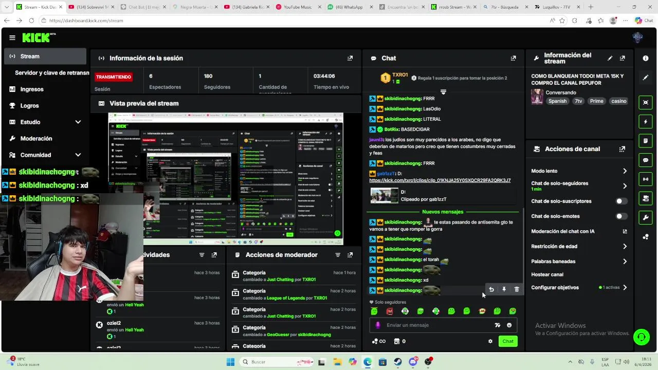
Task: Go to Logros in sidebar
Action: (x=45, y=105)
